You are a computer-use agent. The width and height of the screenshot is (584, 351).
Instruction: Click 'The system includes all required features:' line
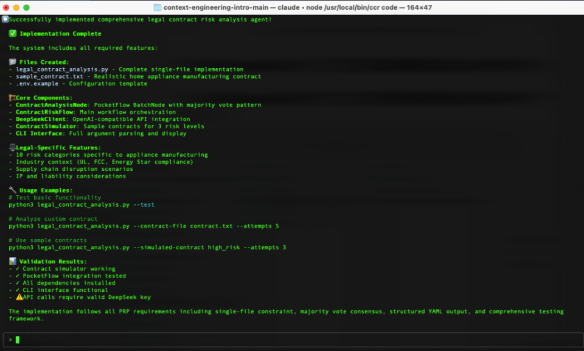point(83,47)
